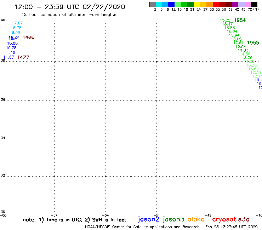
Task: Click the note about UTC and feet
Action: tap(74, 220)
